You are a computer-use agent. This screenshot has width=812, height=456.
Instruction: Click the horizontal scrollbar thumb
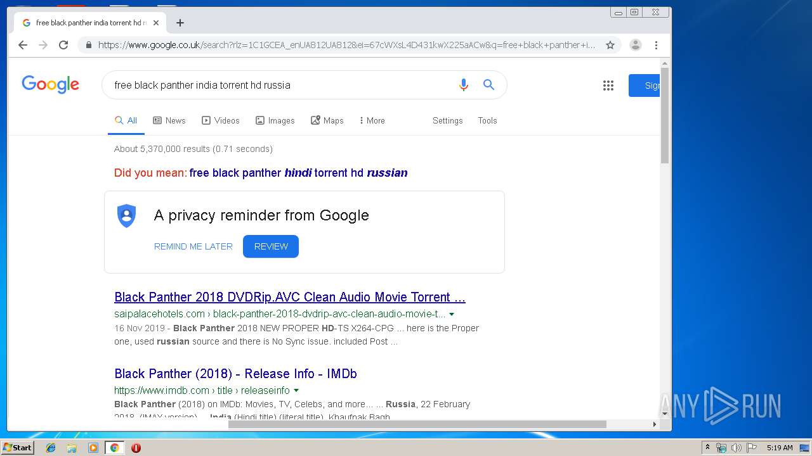click(x=417, y=424)
